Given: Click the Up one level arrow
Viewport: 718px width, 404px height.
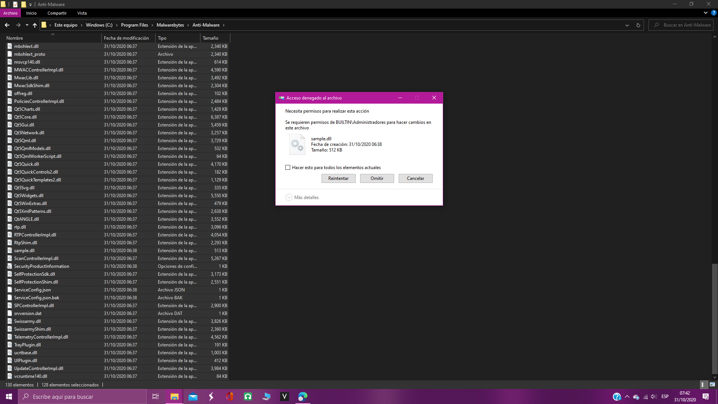Looking at the screenshot, I should click(35, 25).
